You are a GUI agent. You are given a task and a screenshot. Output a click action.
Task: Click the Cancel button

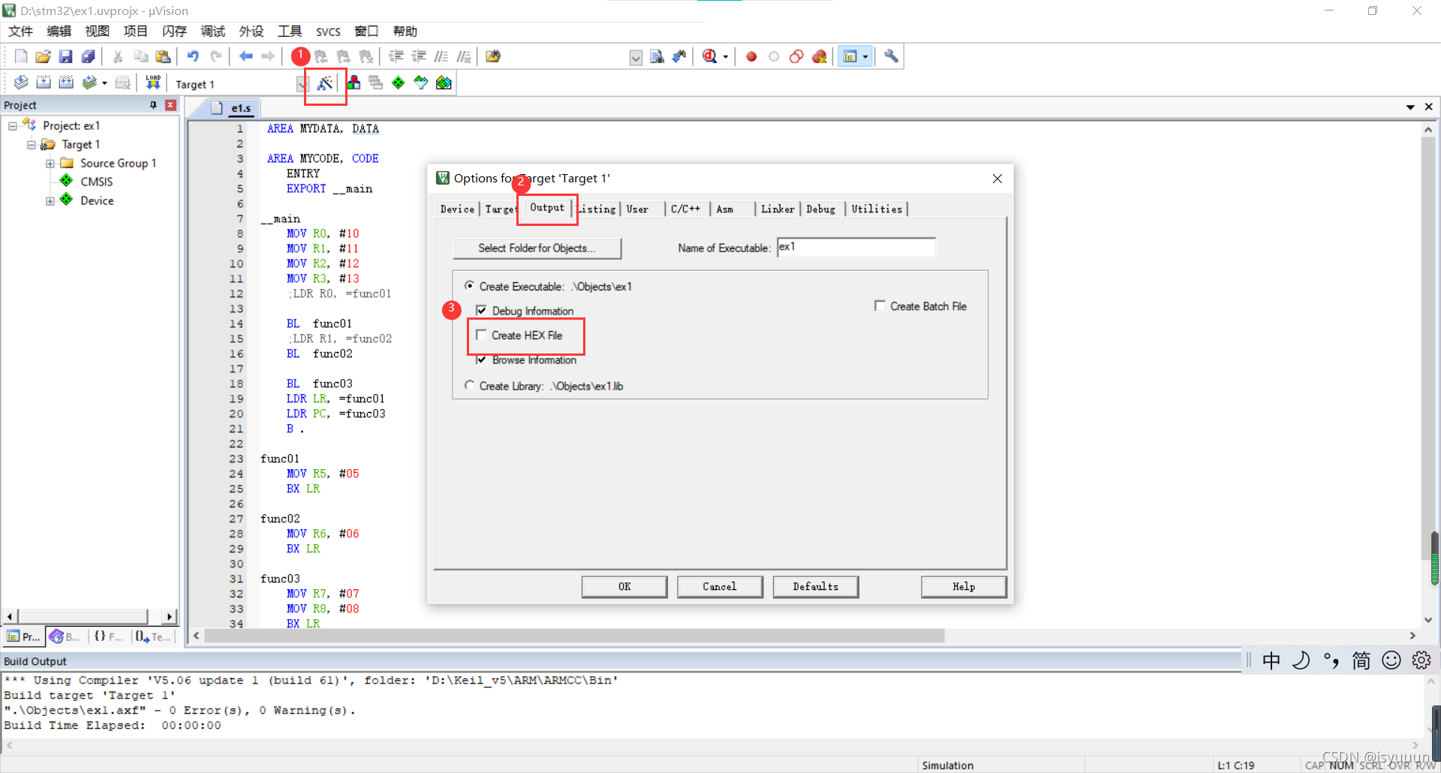(720, 587)
